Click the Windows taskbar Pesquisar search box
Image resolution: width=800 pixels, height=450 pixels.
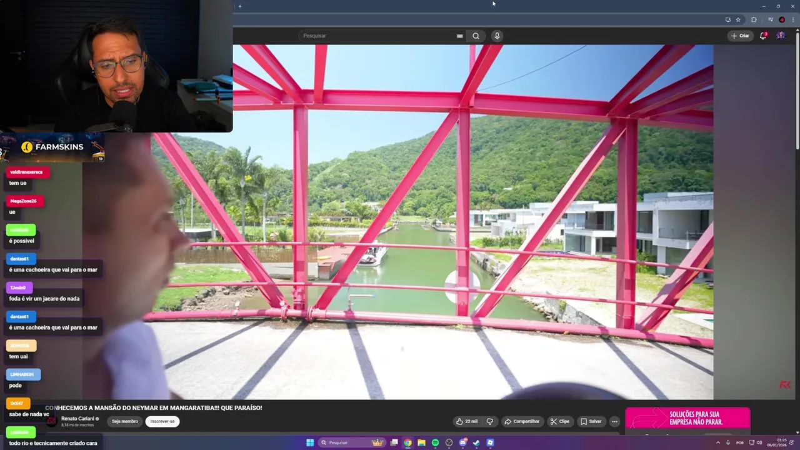click(352, 442)
